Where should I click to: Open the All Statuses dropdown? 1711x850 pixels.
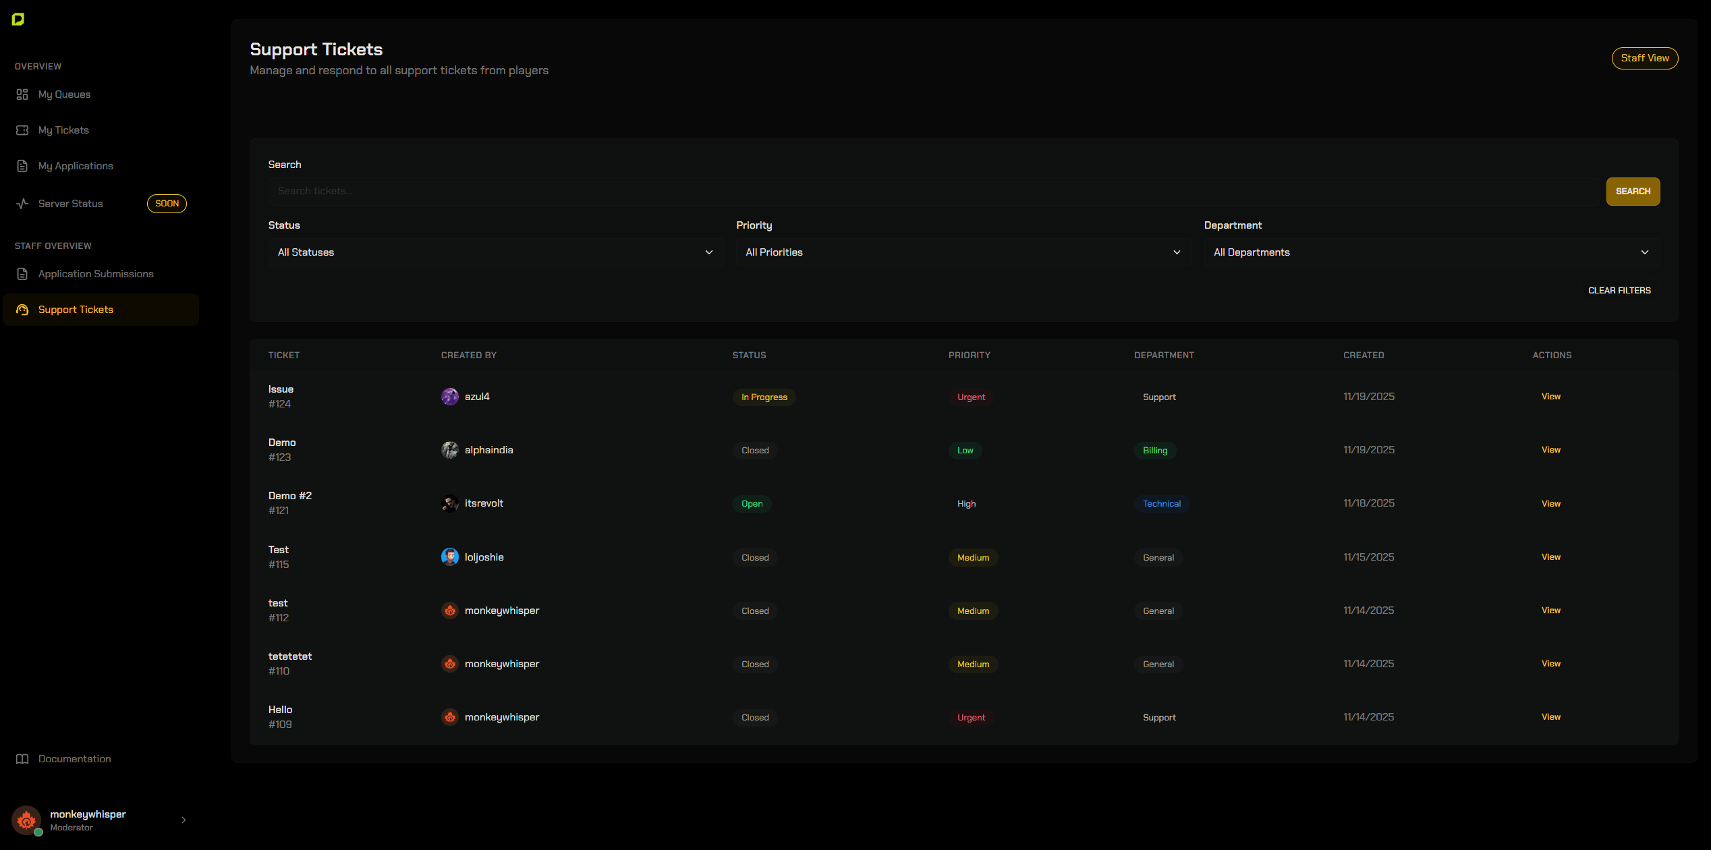(x=495, y=252)
